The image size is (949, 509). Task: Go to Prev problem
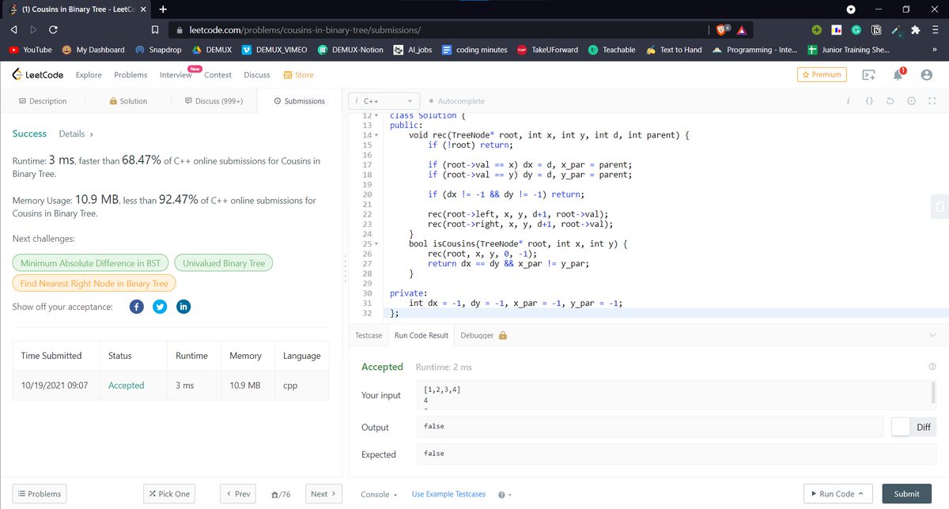(x=238, y=494)
